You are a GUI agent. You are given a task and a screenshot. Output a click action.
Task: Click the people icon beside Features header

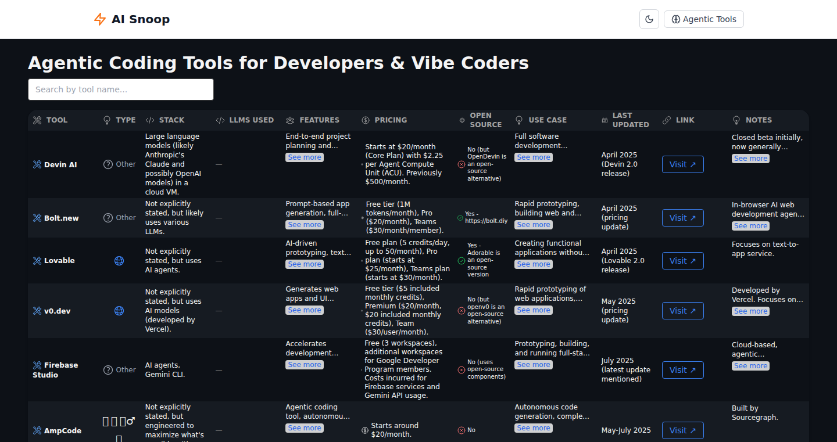point(290,120)
